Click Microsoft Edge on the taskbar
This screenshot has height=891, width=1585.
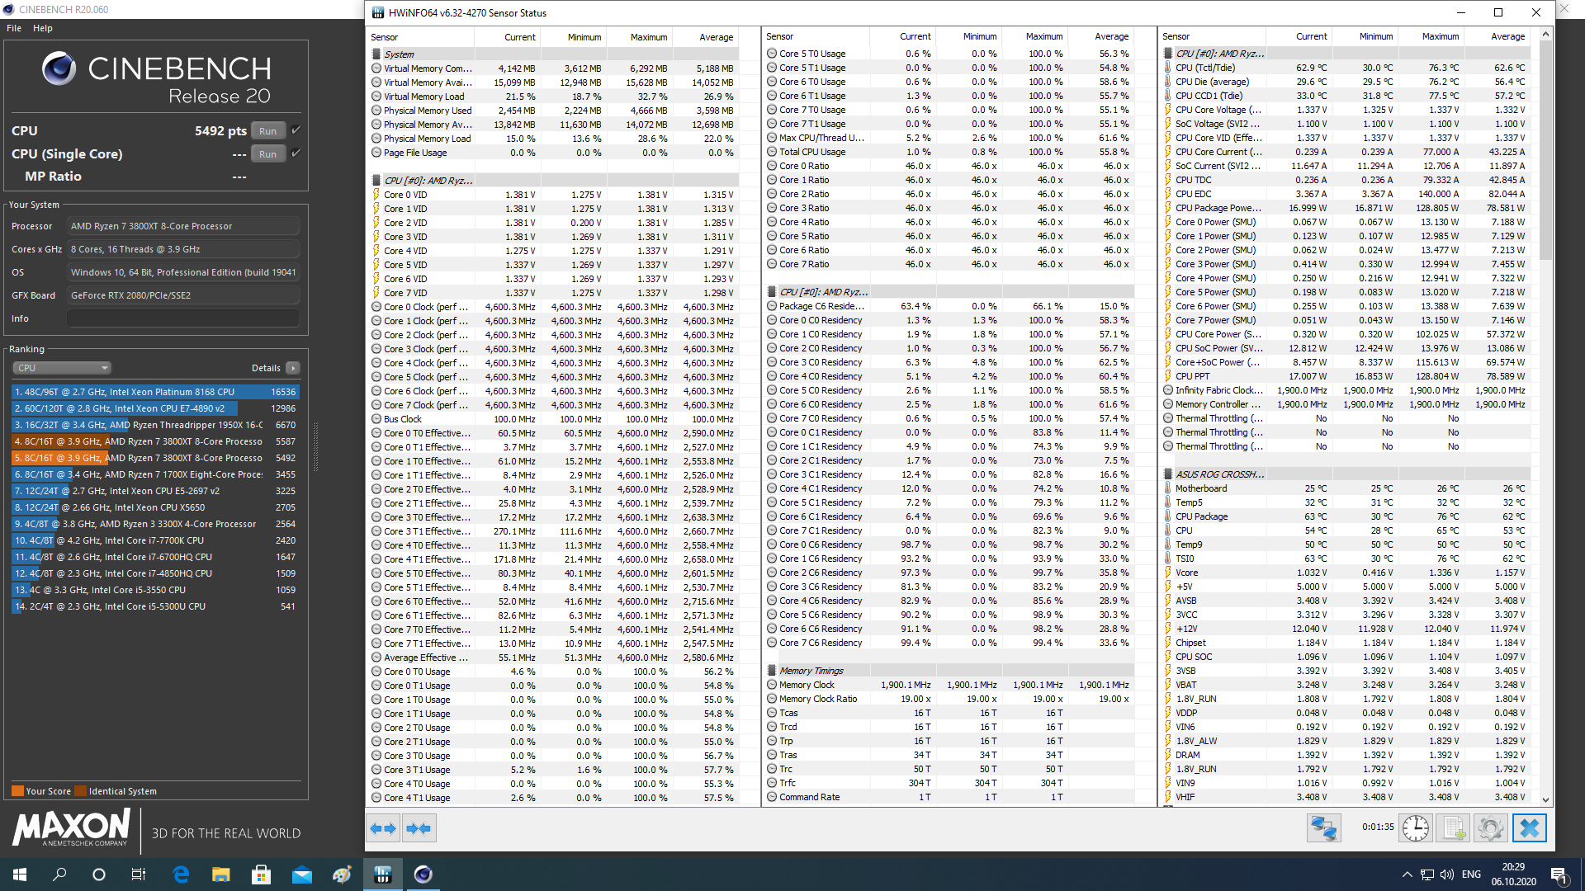coord(181,874)
